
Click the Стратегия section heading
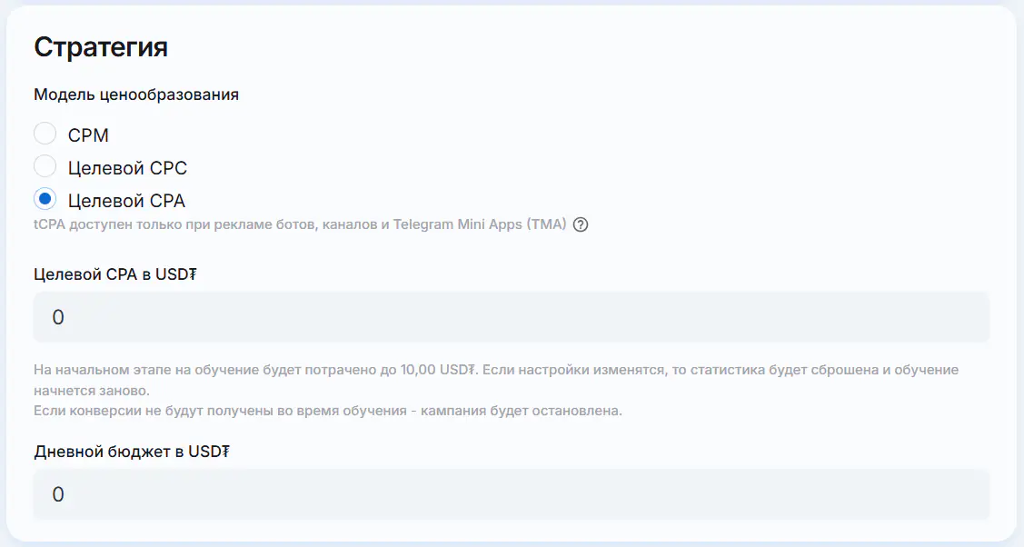tap(101, 47)
